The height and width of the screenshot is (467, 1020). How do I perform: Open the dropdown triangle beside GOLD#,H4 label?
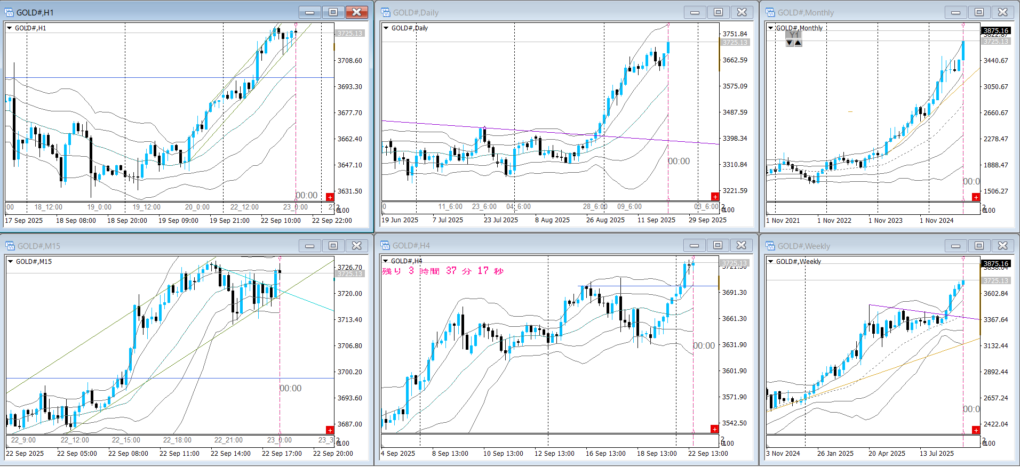pos(386,261)
